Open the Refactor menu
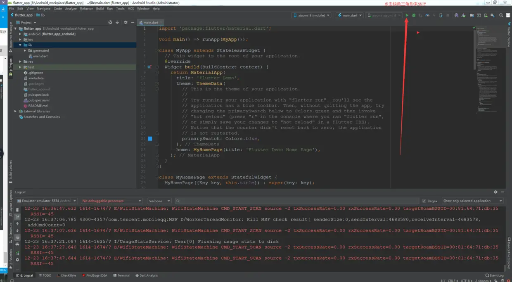 coord(86,9)
